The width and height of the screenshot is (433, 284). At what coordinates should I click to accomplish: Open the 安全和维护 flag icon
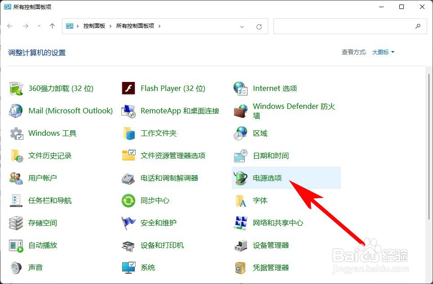click(x=128, y=223)
